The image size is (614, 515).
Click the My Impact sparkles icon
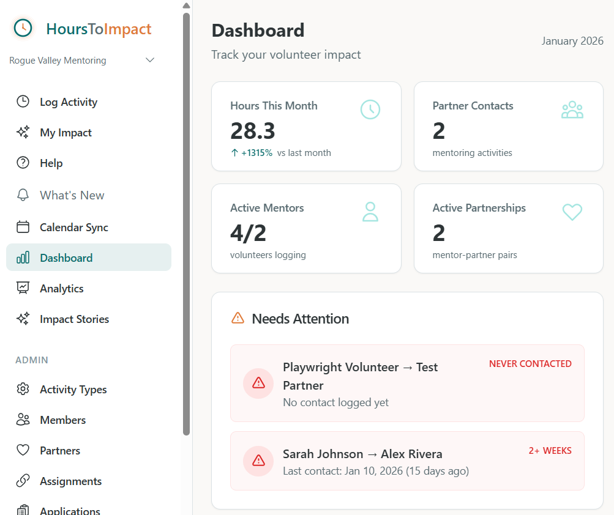pyautogui.click(x=23, y=132)
